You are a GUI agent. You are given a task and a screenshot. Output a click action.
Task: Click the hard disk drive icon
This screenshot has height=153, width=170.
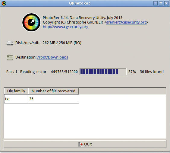coord(10,43)
